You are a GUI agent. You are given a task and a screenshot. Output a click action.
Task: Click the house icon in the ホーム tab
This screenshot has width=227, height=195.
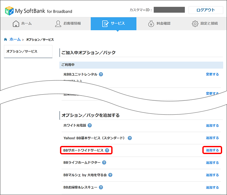[16, 24]
